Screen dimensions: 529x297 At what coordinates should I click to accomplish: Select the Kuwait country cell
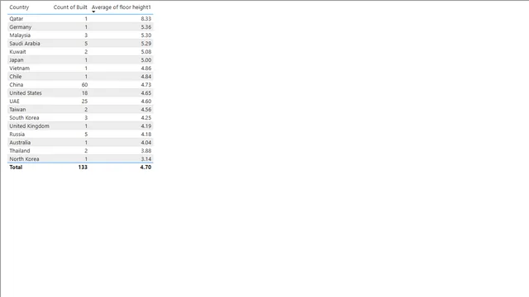(x=17, y=51)
